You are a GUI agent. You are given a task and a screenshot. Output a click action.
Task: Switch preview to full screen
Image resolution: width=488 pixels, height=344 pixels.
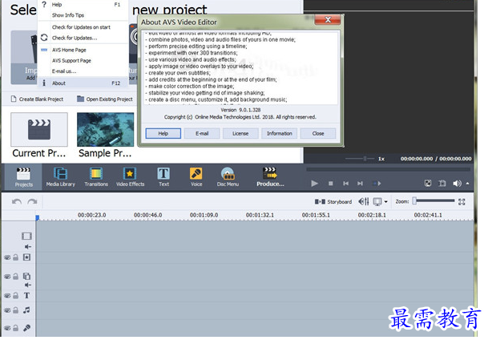(x=428, y=184)
